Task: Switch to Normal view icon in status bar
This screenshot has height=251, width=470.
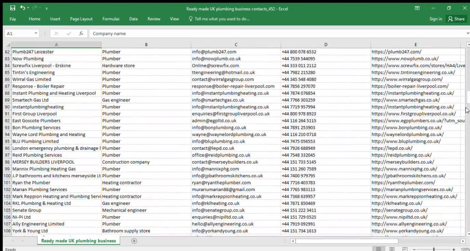Action: (x=378, y=249)
